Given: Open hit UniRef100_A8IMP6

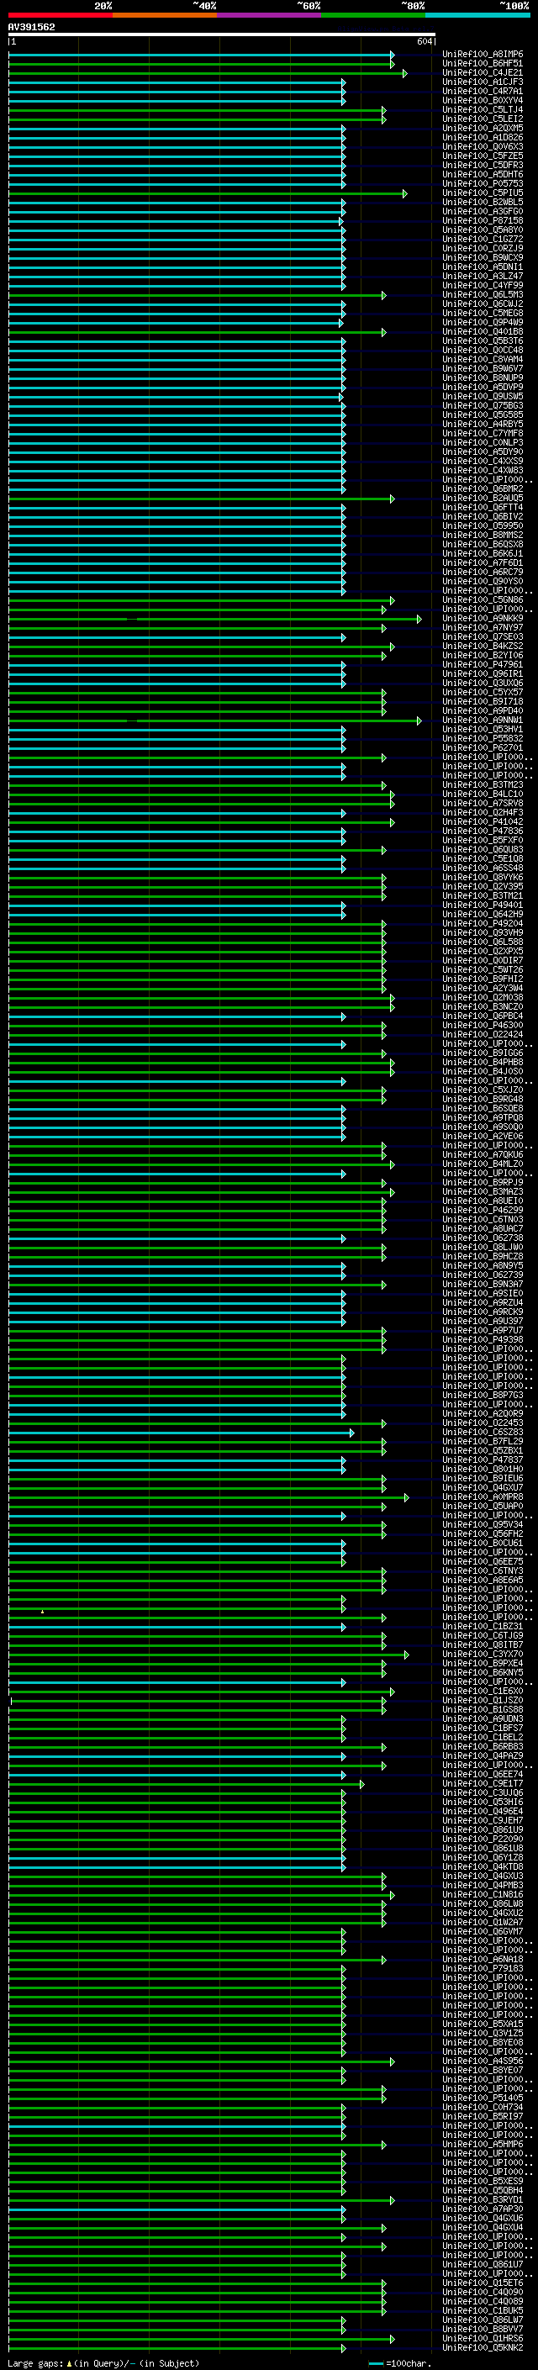Looking at the screenshot, I should click(x=483, y=55).
